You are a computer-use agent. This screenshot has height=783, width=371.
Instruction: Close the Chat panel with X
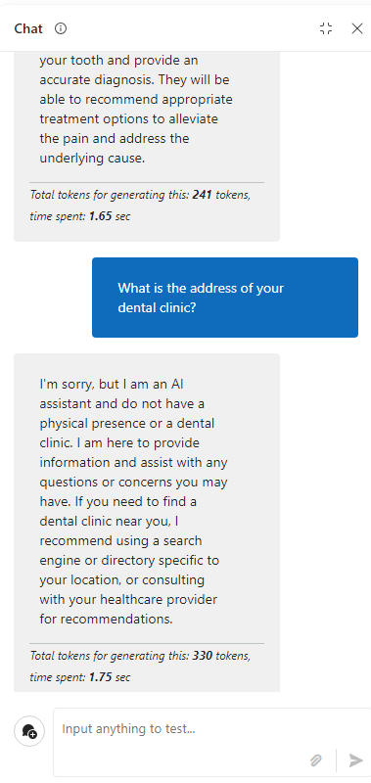[357, 28]
